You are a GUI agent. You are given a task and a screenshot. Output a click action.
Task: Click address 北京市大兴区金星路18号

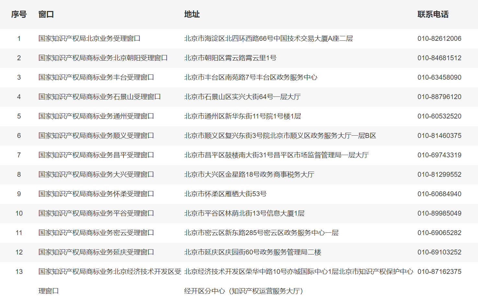(x=249, y=175)
